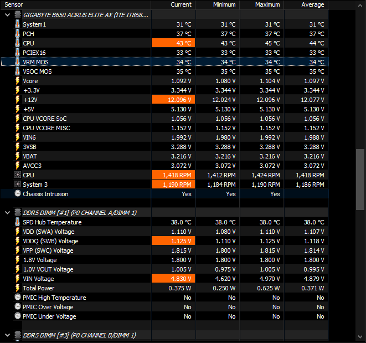Screen dimensions: 366x343
Task: Click the thermometer icon next to PCH
Action: pos(17,34)
